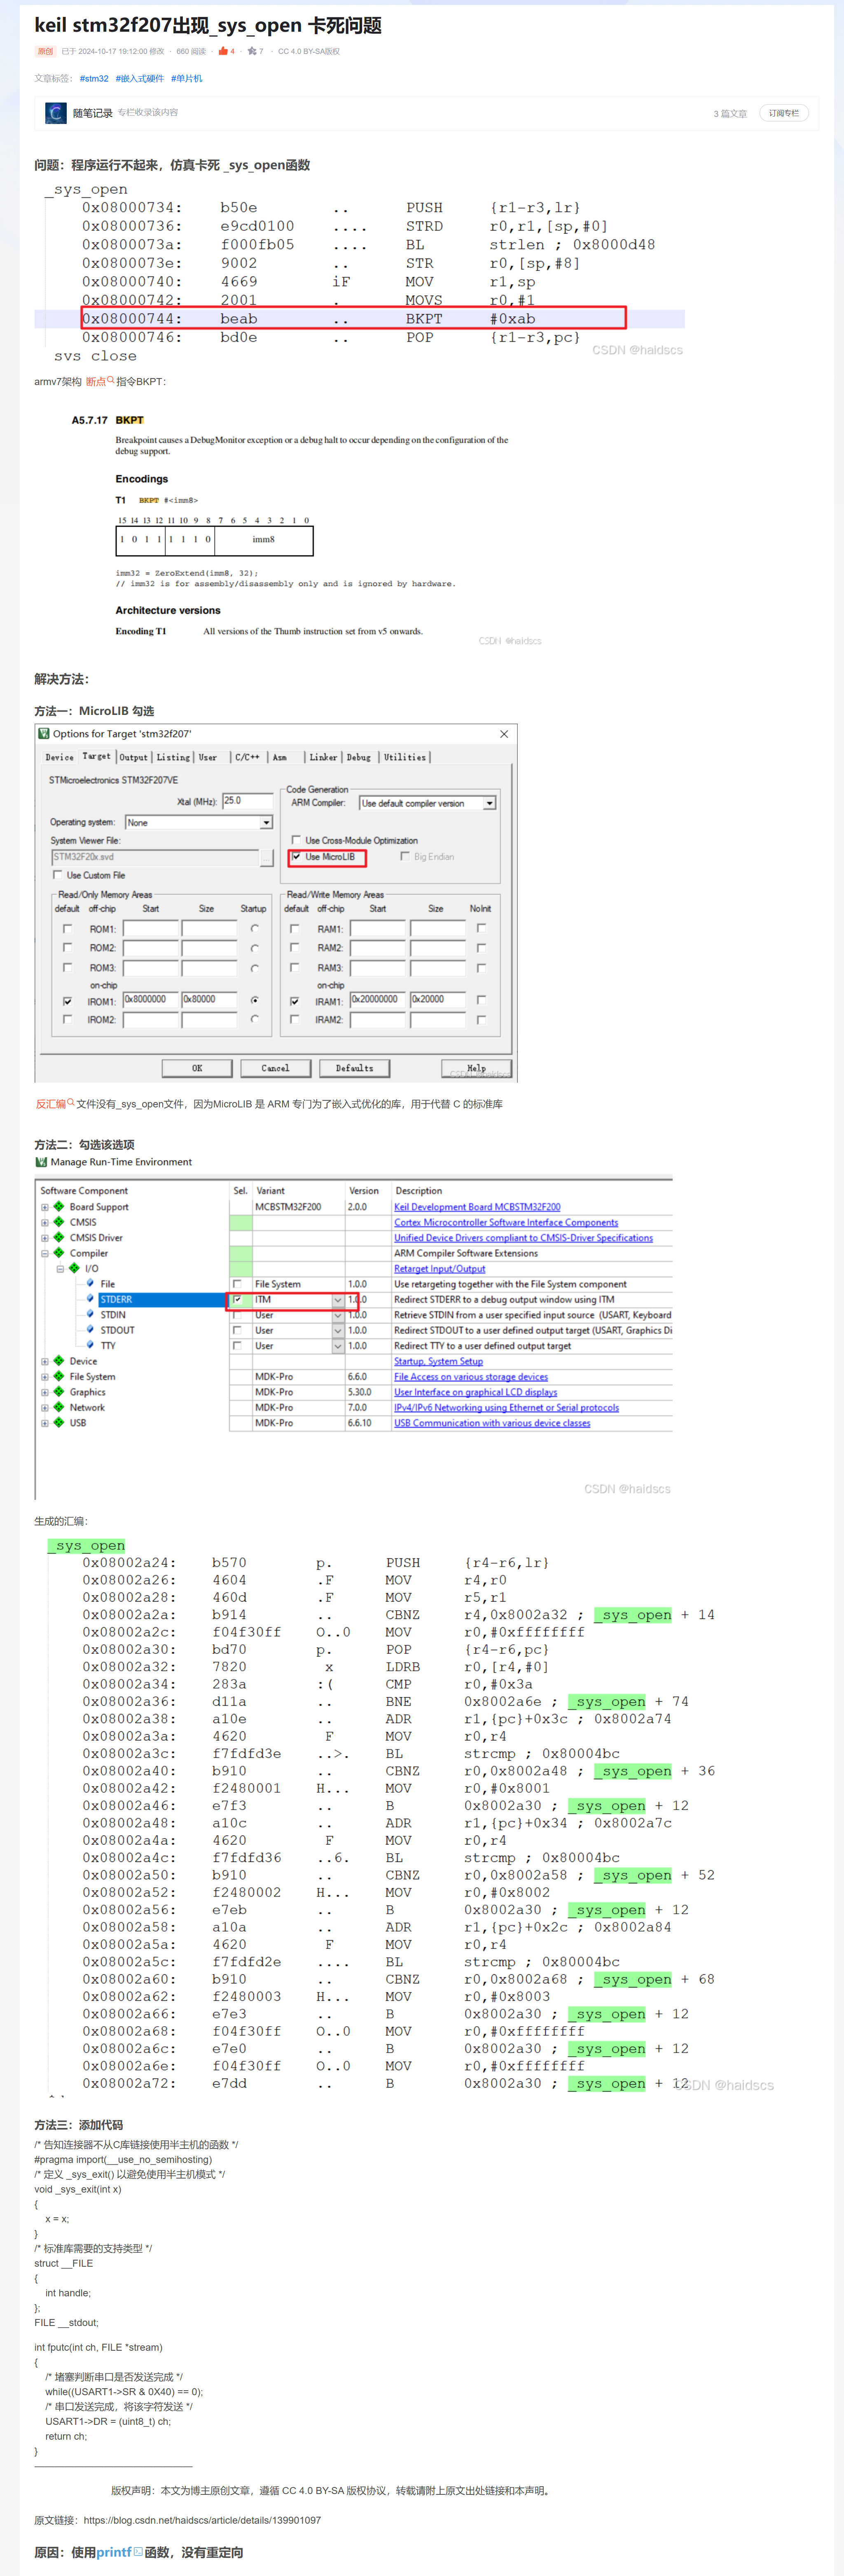Click the search icon beside 断点
844x2576 pixels.
(x=110, y=380)
